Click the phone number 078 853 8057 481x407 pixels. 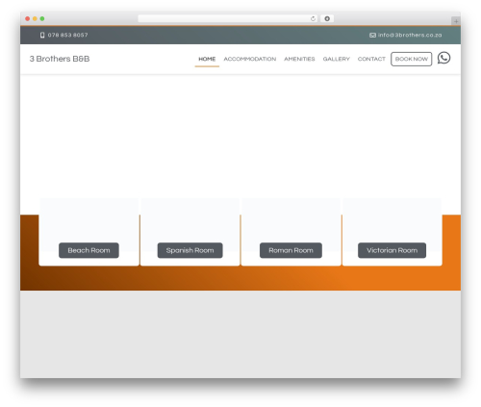(x=67, y=35)
